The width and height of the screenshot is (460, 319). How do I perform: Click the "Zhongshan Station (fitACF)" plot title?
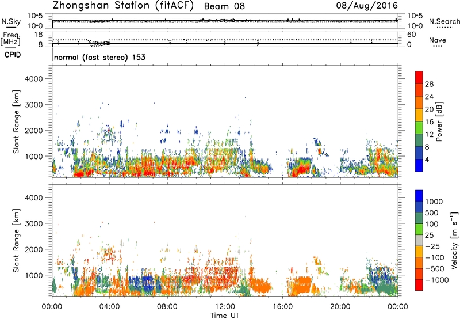coord(123,6)
